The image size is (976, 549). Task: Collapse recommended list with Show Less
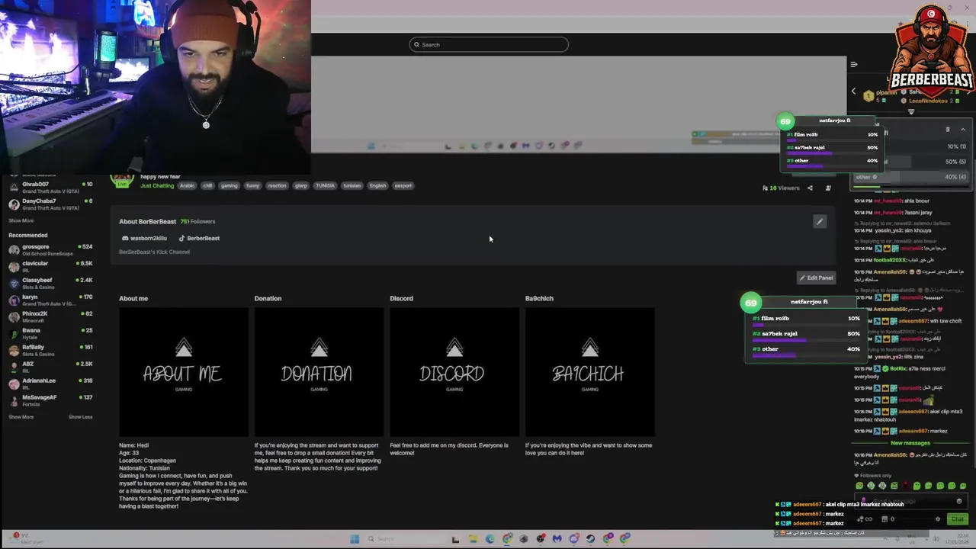tap(80, 417)
